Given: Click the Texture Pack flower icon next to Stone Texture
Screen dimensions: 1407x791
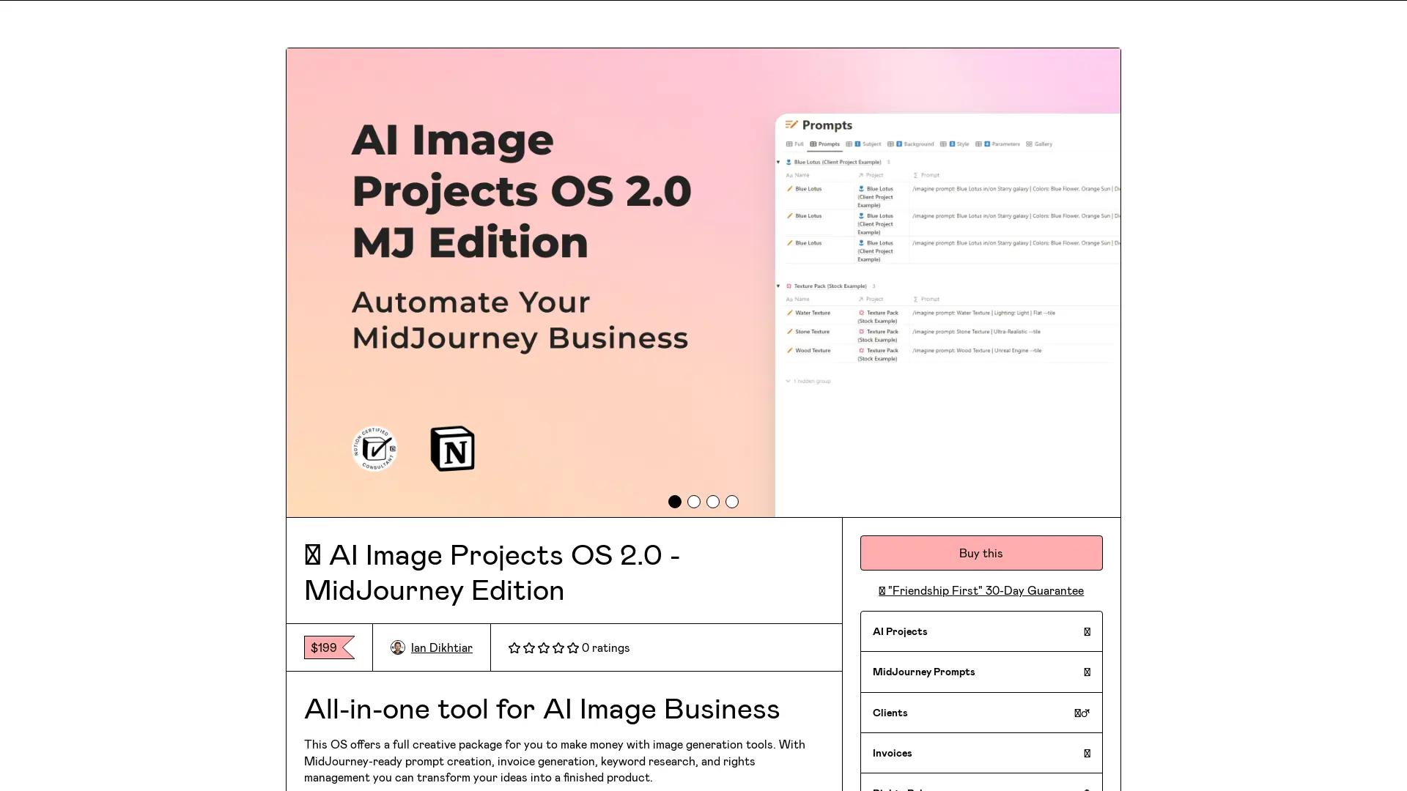Looking at the screenshot, I should [x=862, y=332].
